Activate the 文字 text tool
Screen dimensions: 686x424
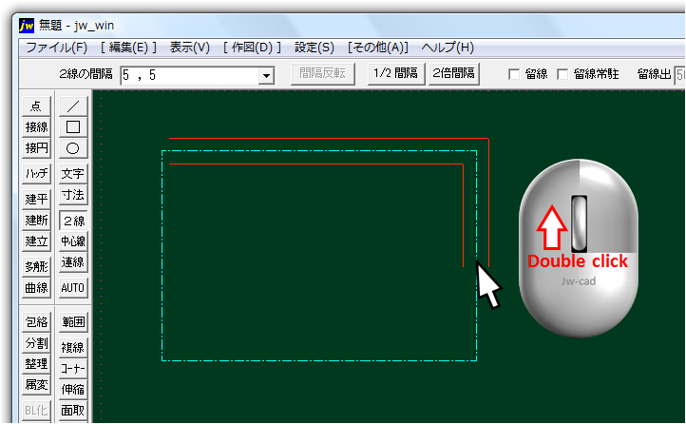(x=73, y=174)
